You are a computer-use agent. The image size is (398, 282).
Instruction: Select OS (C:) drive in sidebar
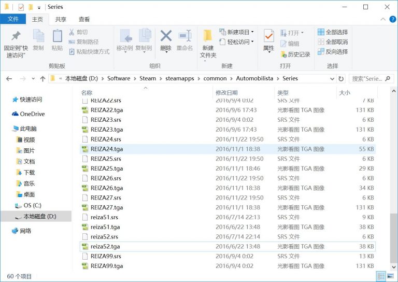click(x=28, y=205)
